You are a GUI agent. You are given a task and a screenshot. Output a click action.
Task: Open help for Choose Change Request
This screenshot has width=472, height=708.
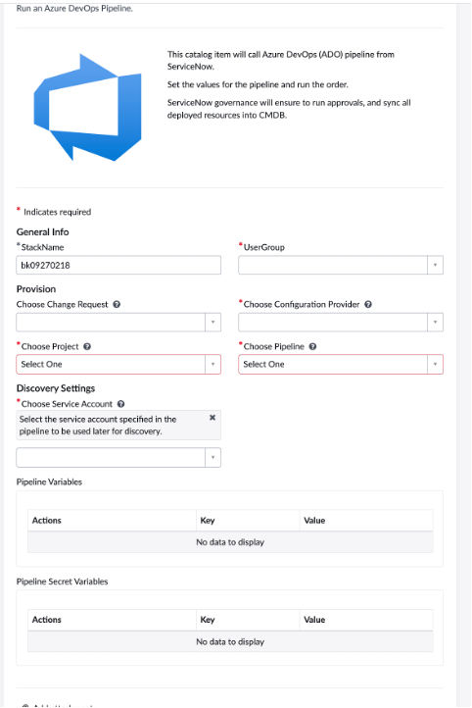tap(117, 304)
